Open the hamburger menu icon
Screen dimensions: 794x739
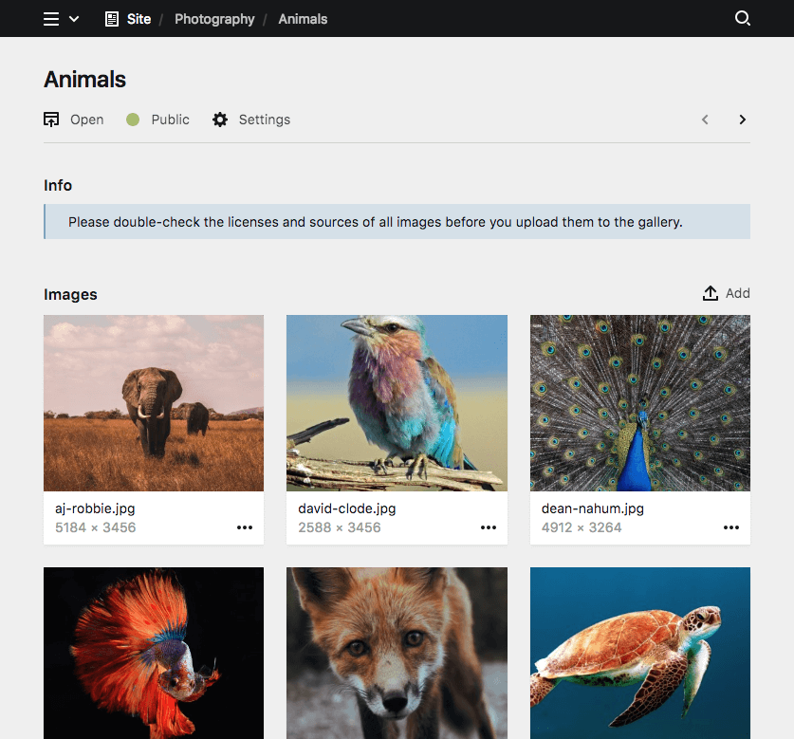coord(51,19)
